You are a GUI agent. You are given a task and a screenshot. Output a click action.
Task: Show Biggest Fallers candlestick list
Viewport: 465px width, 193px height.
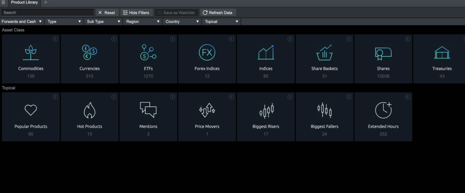coord(324,116)
